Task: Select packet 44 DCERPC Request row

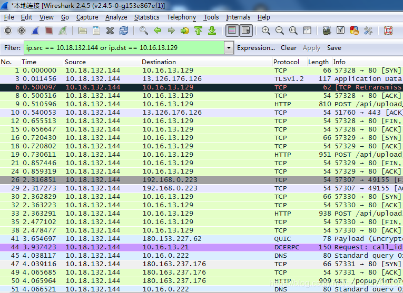Action: [x=201, y=247]
